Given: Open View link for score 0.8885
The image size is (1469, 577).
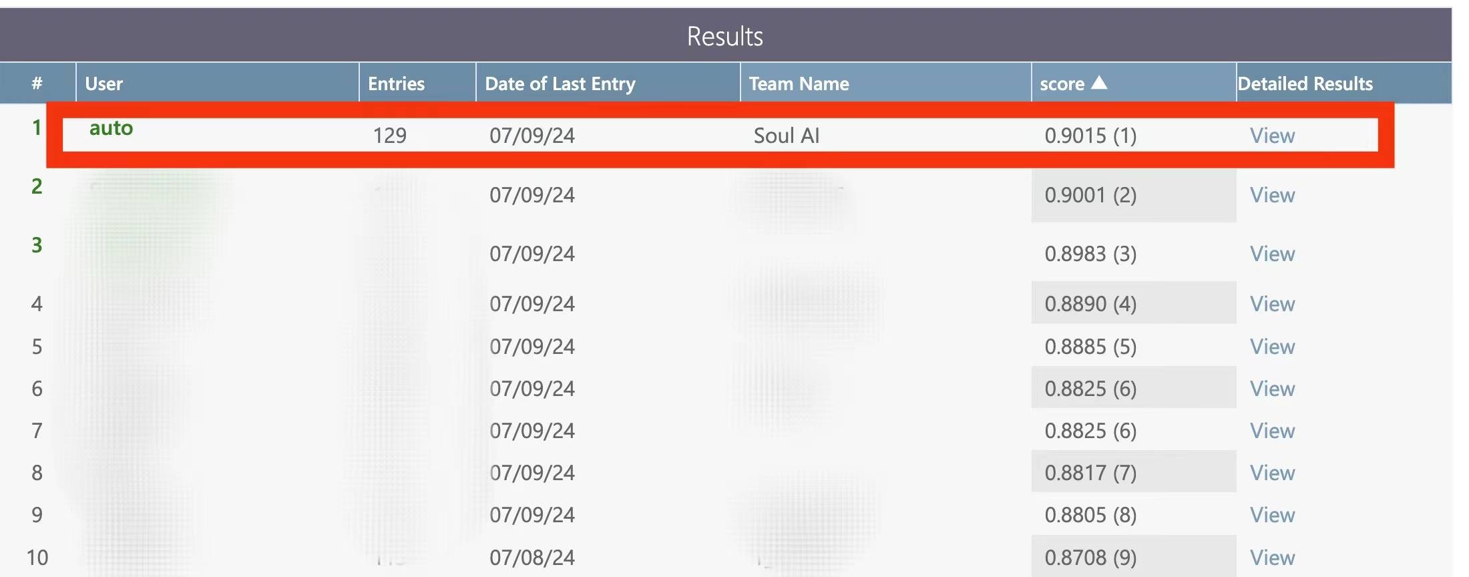Looking at the screenshot, I should click(x=1272, y=347).
